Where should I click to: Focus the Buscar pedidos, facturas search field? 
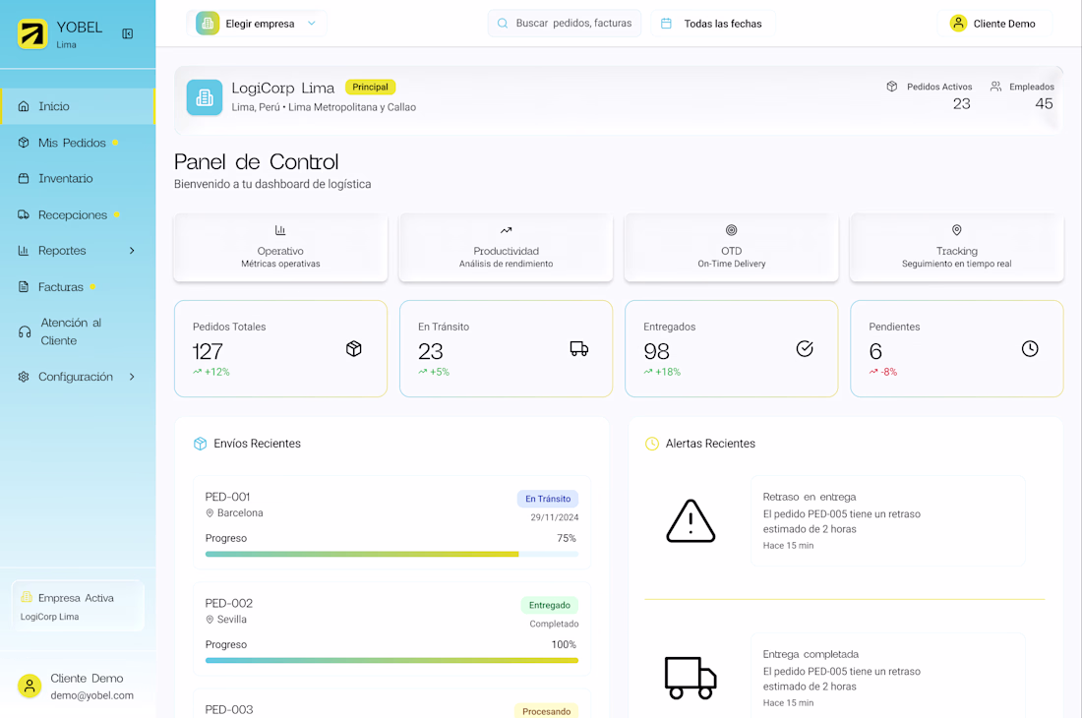click(565, 24)
